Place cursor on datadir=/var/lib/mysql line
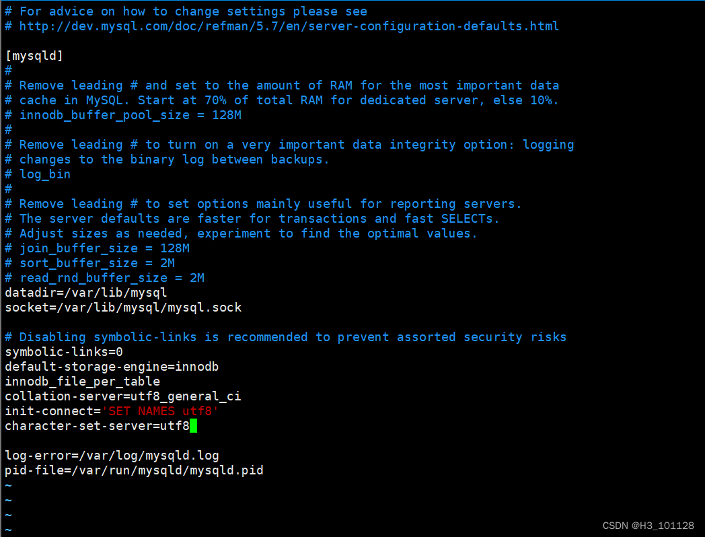The height and width of the screenshot is (537, 705). click(86, 293)
